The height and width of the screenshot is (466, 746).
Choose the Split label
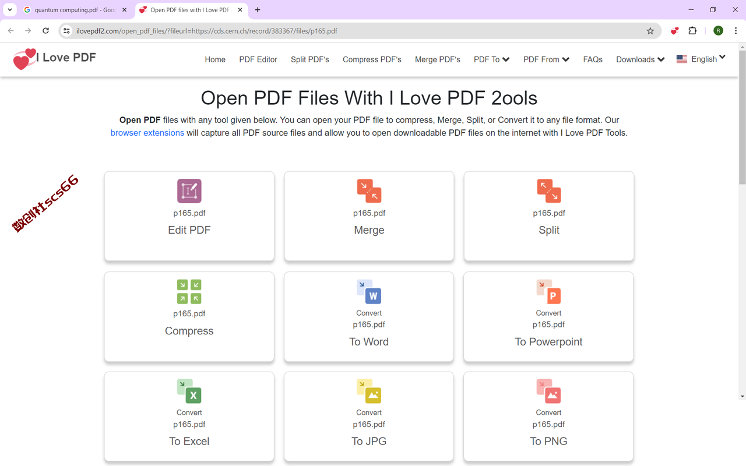pyautogui.click(x=549, y=230)
